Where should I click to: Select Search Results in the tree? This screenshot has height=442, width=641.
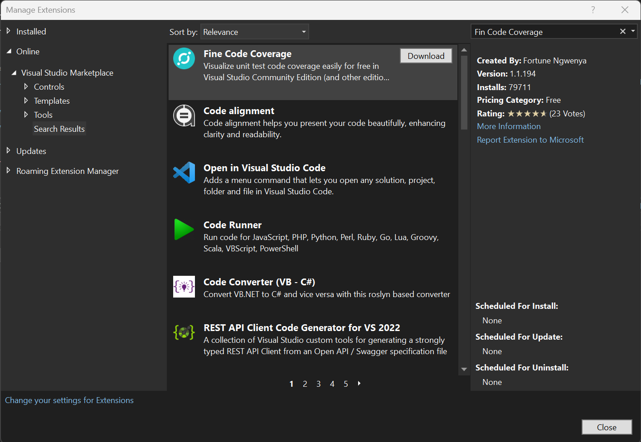59,129
